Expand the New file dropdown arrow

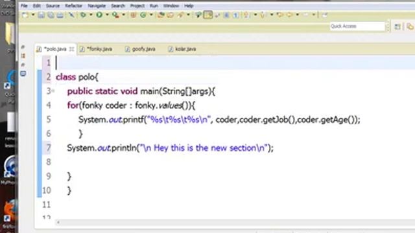coord(33,15)
